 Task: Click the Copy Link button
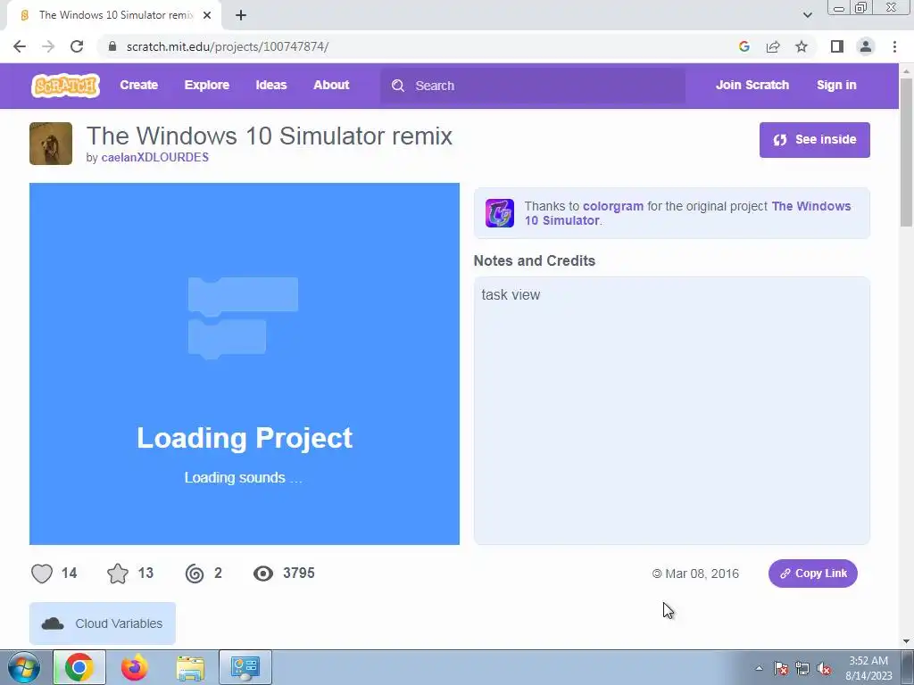[x=812, y=574]
